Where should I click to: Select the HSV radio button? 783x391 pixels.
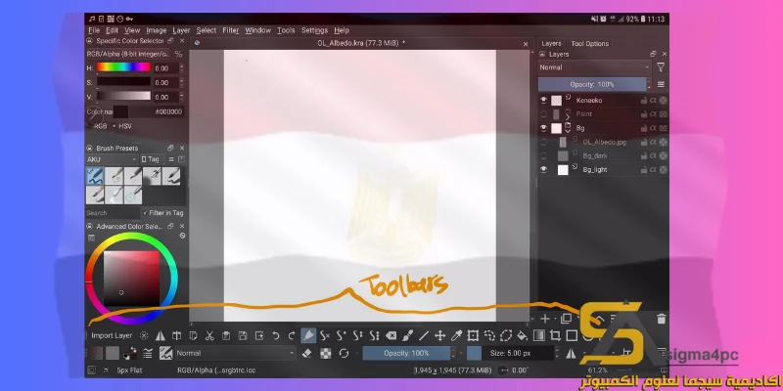click(x=122, y=126)
